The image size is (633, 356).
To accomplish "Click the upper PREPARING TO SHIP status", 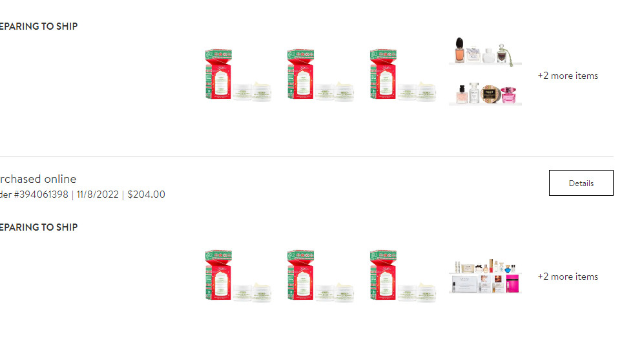I will (39, 26).
